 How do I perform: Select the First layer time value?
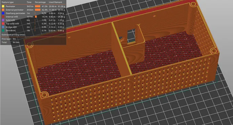(14, 39)
